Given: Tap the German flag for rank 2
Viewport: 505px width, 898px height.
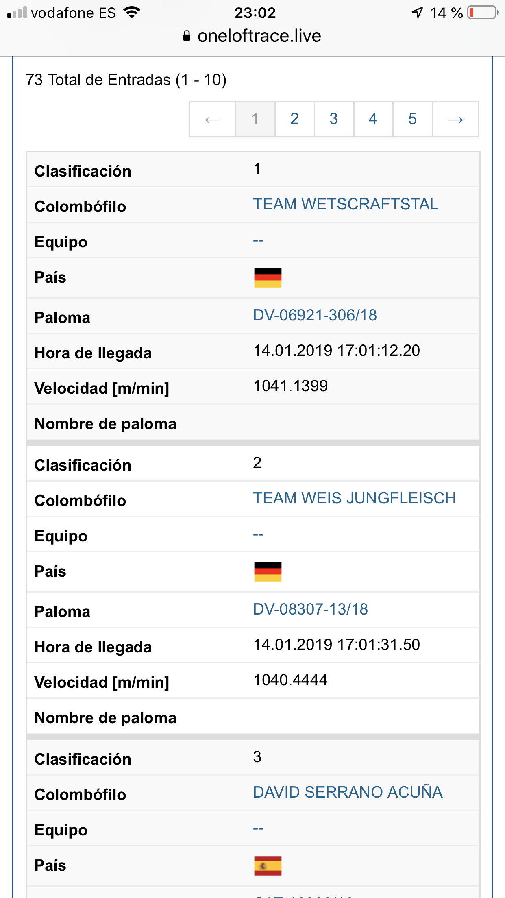Looking at the screenshot, I should [268, 572].
